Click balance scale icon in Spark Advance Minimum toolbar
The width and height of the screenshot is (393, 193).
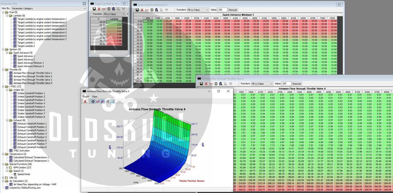tap(152, 10)
